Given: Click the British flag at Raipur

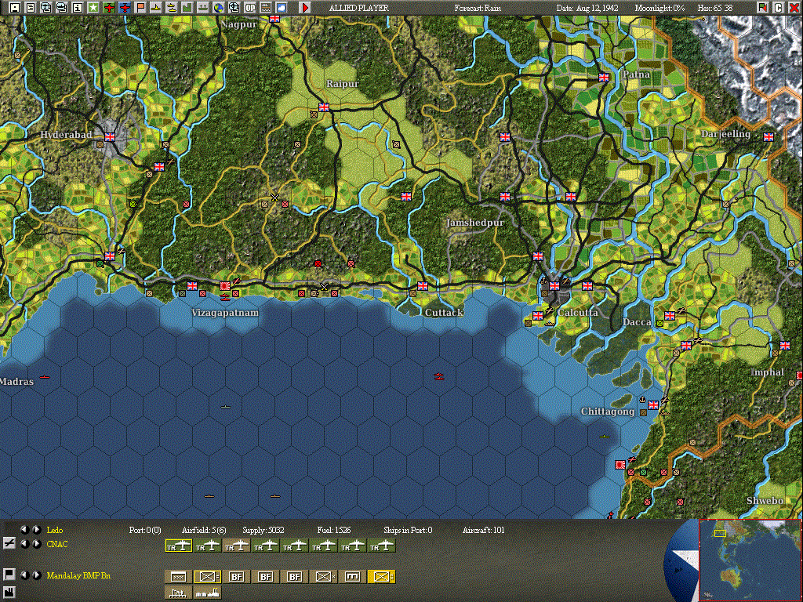Looking at the screenshot, I should click(x=324, y=107).
